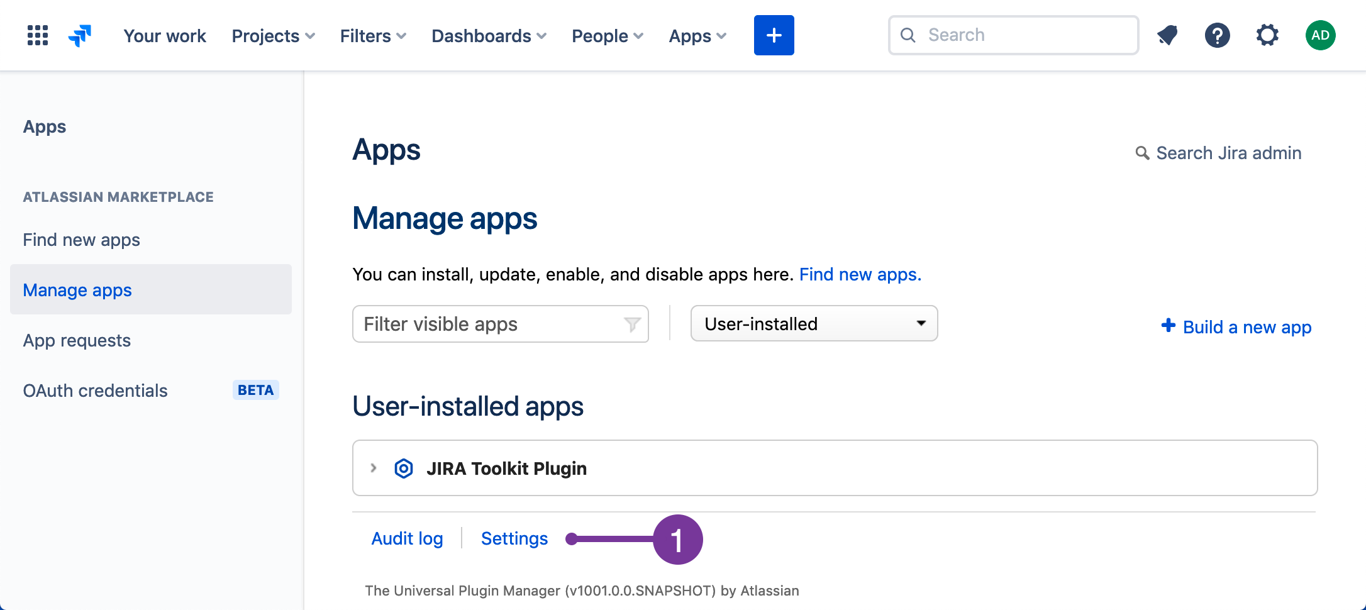The image size is (1366, 610).
Task: Open the AD profile avatar
Action: pyautogui.click(x=1320, y=35)
